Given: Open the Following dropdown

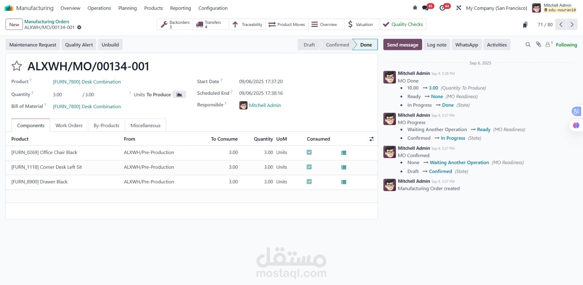Looking at the screenshot, I should coord(566,45).
